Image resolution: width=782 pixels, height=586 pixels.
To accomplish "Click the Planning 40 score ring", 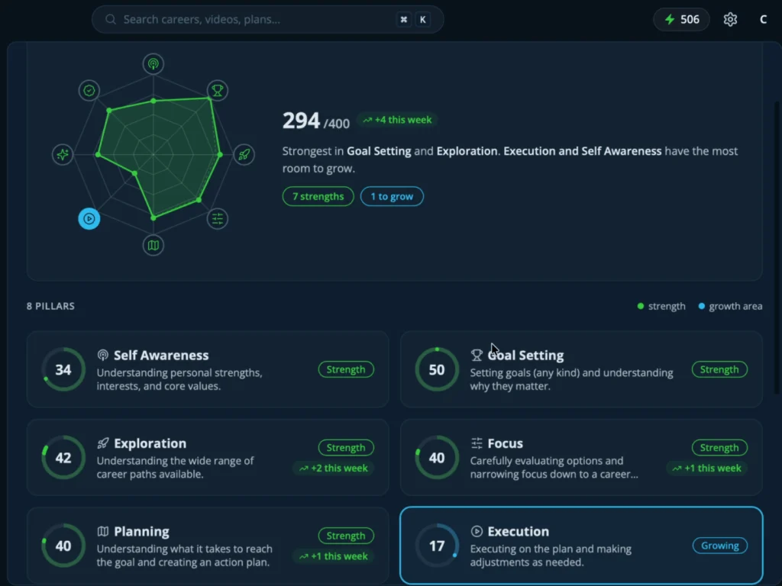I will click(x=63, y=546).
